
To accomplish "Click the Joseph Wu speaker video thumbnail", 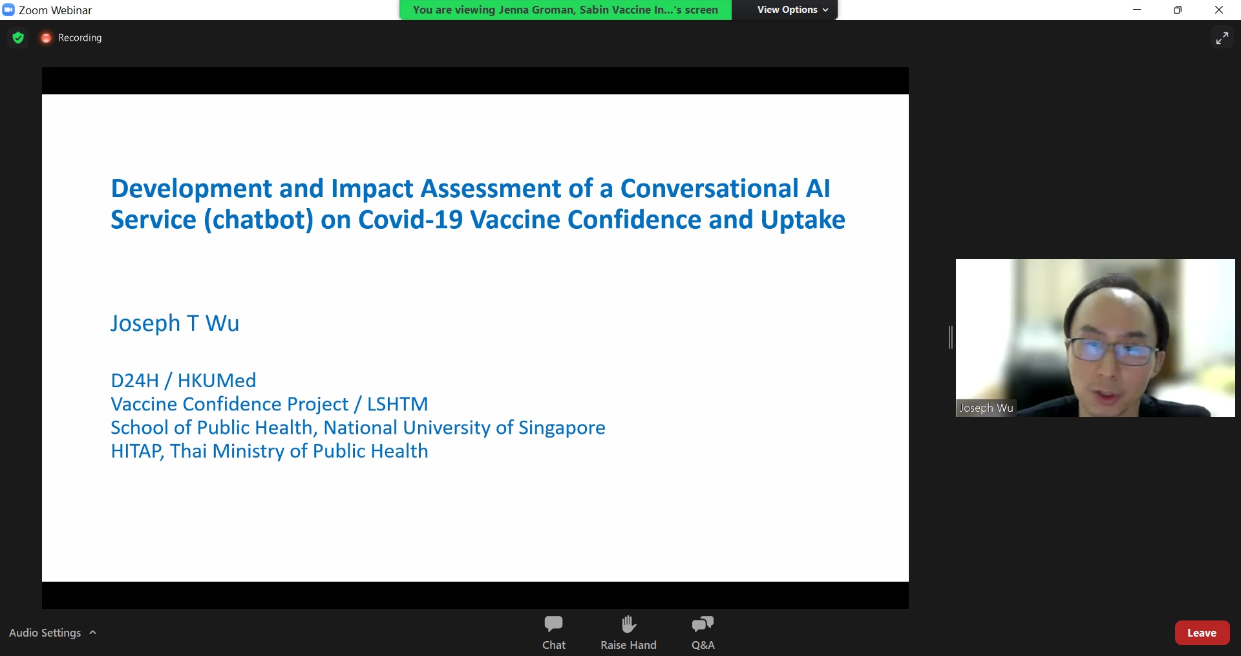I will 1095,337.
